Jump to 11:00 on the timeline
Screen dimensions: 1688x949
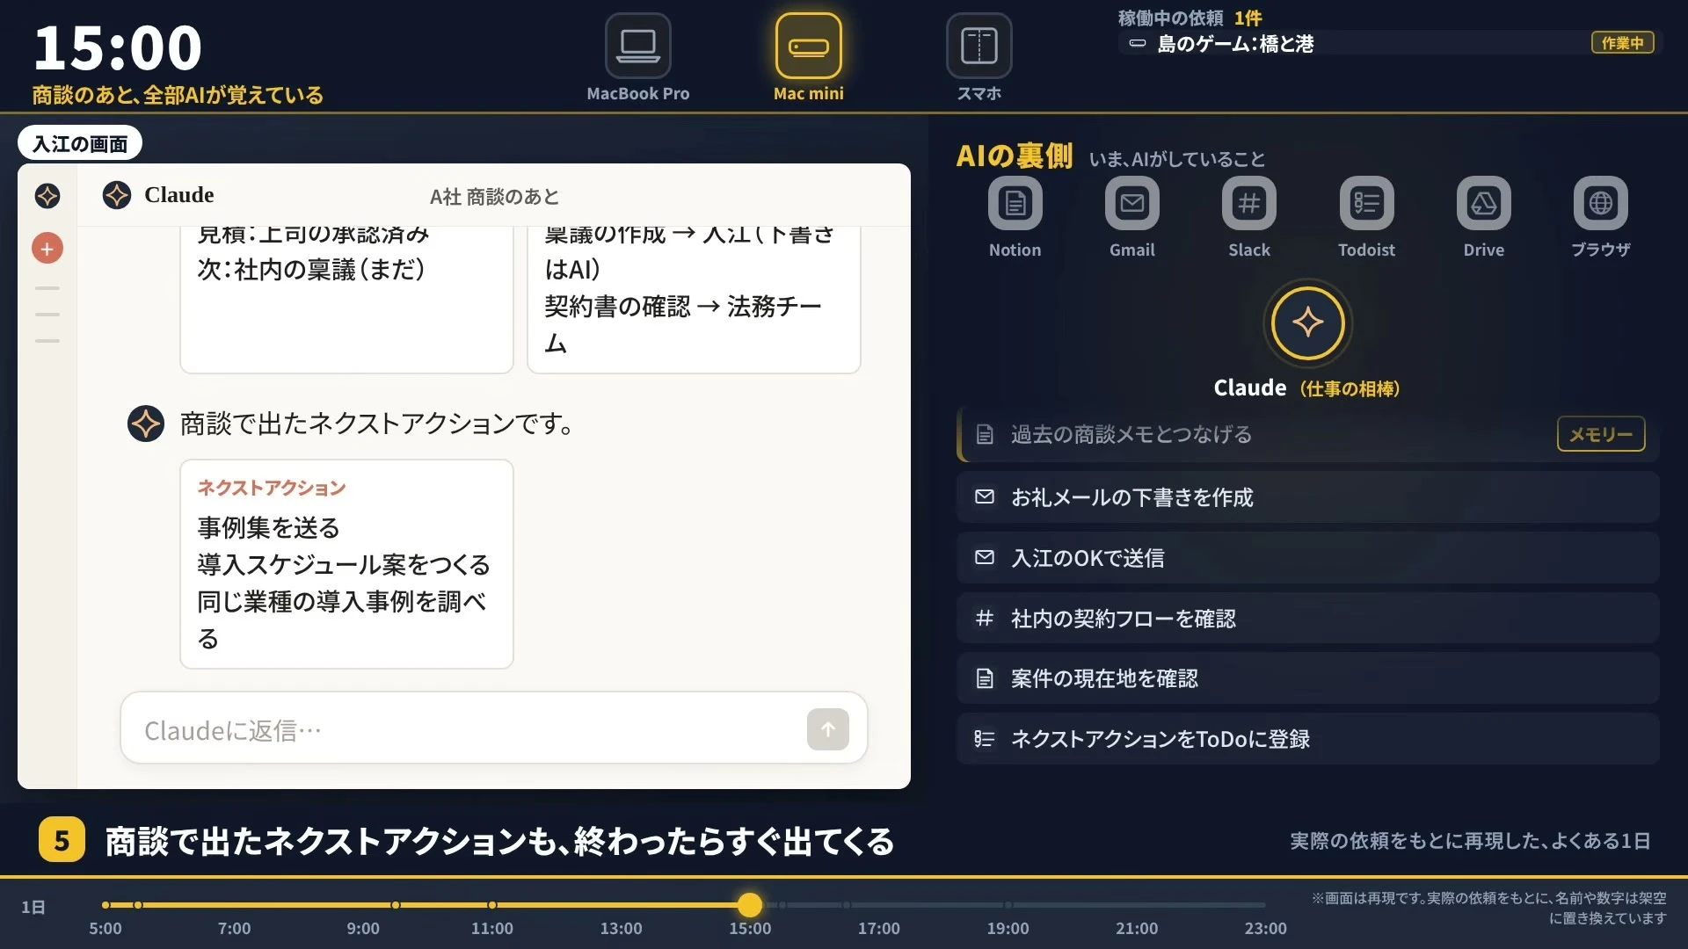pyautogui.click(x=491, y=928)
